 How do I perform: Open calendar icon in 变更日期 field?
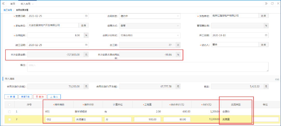(x=86, y=16)
